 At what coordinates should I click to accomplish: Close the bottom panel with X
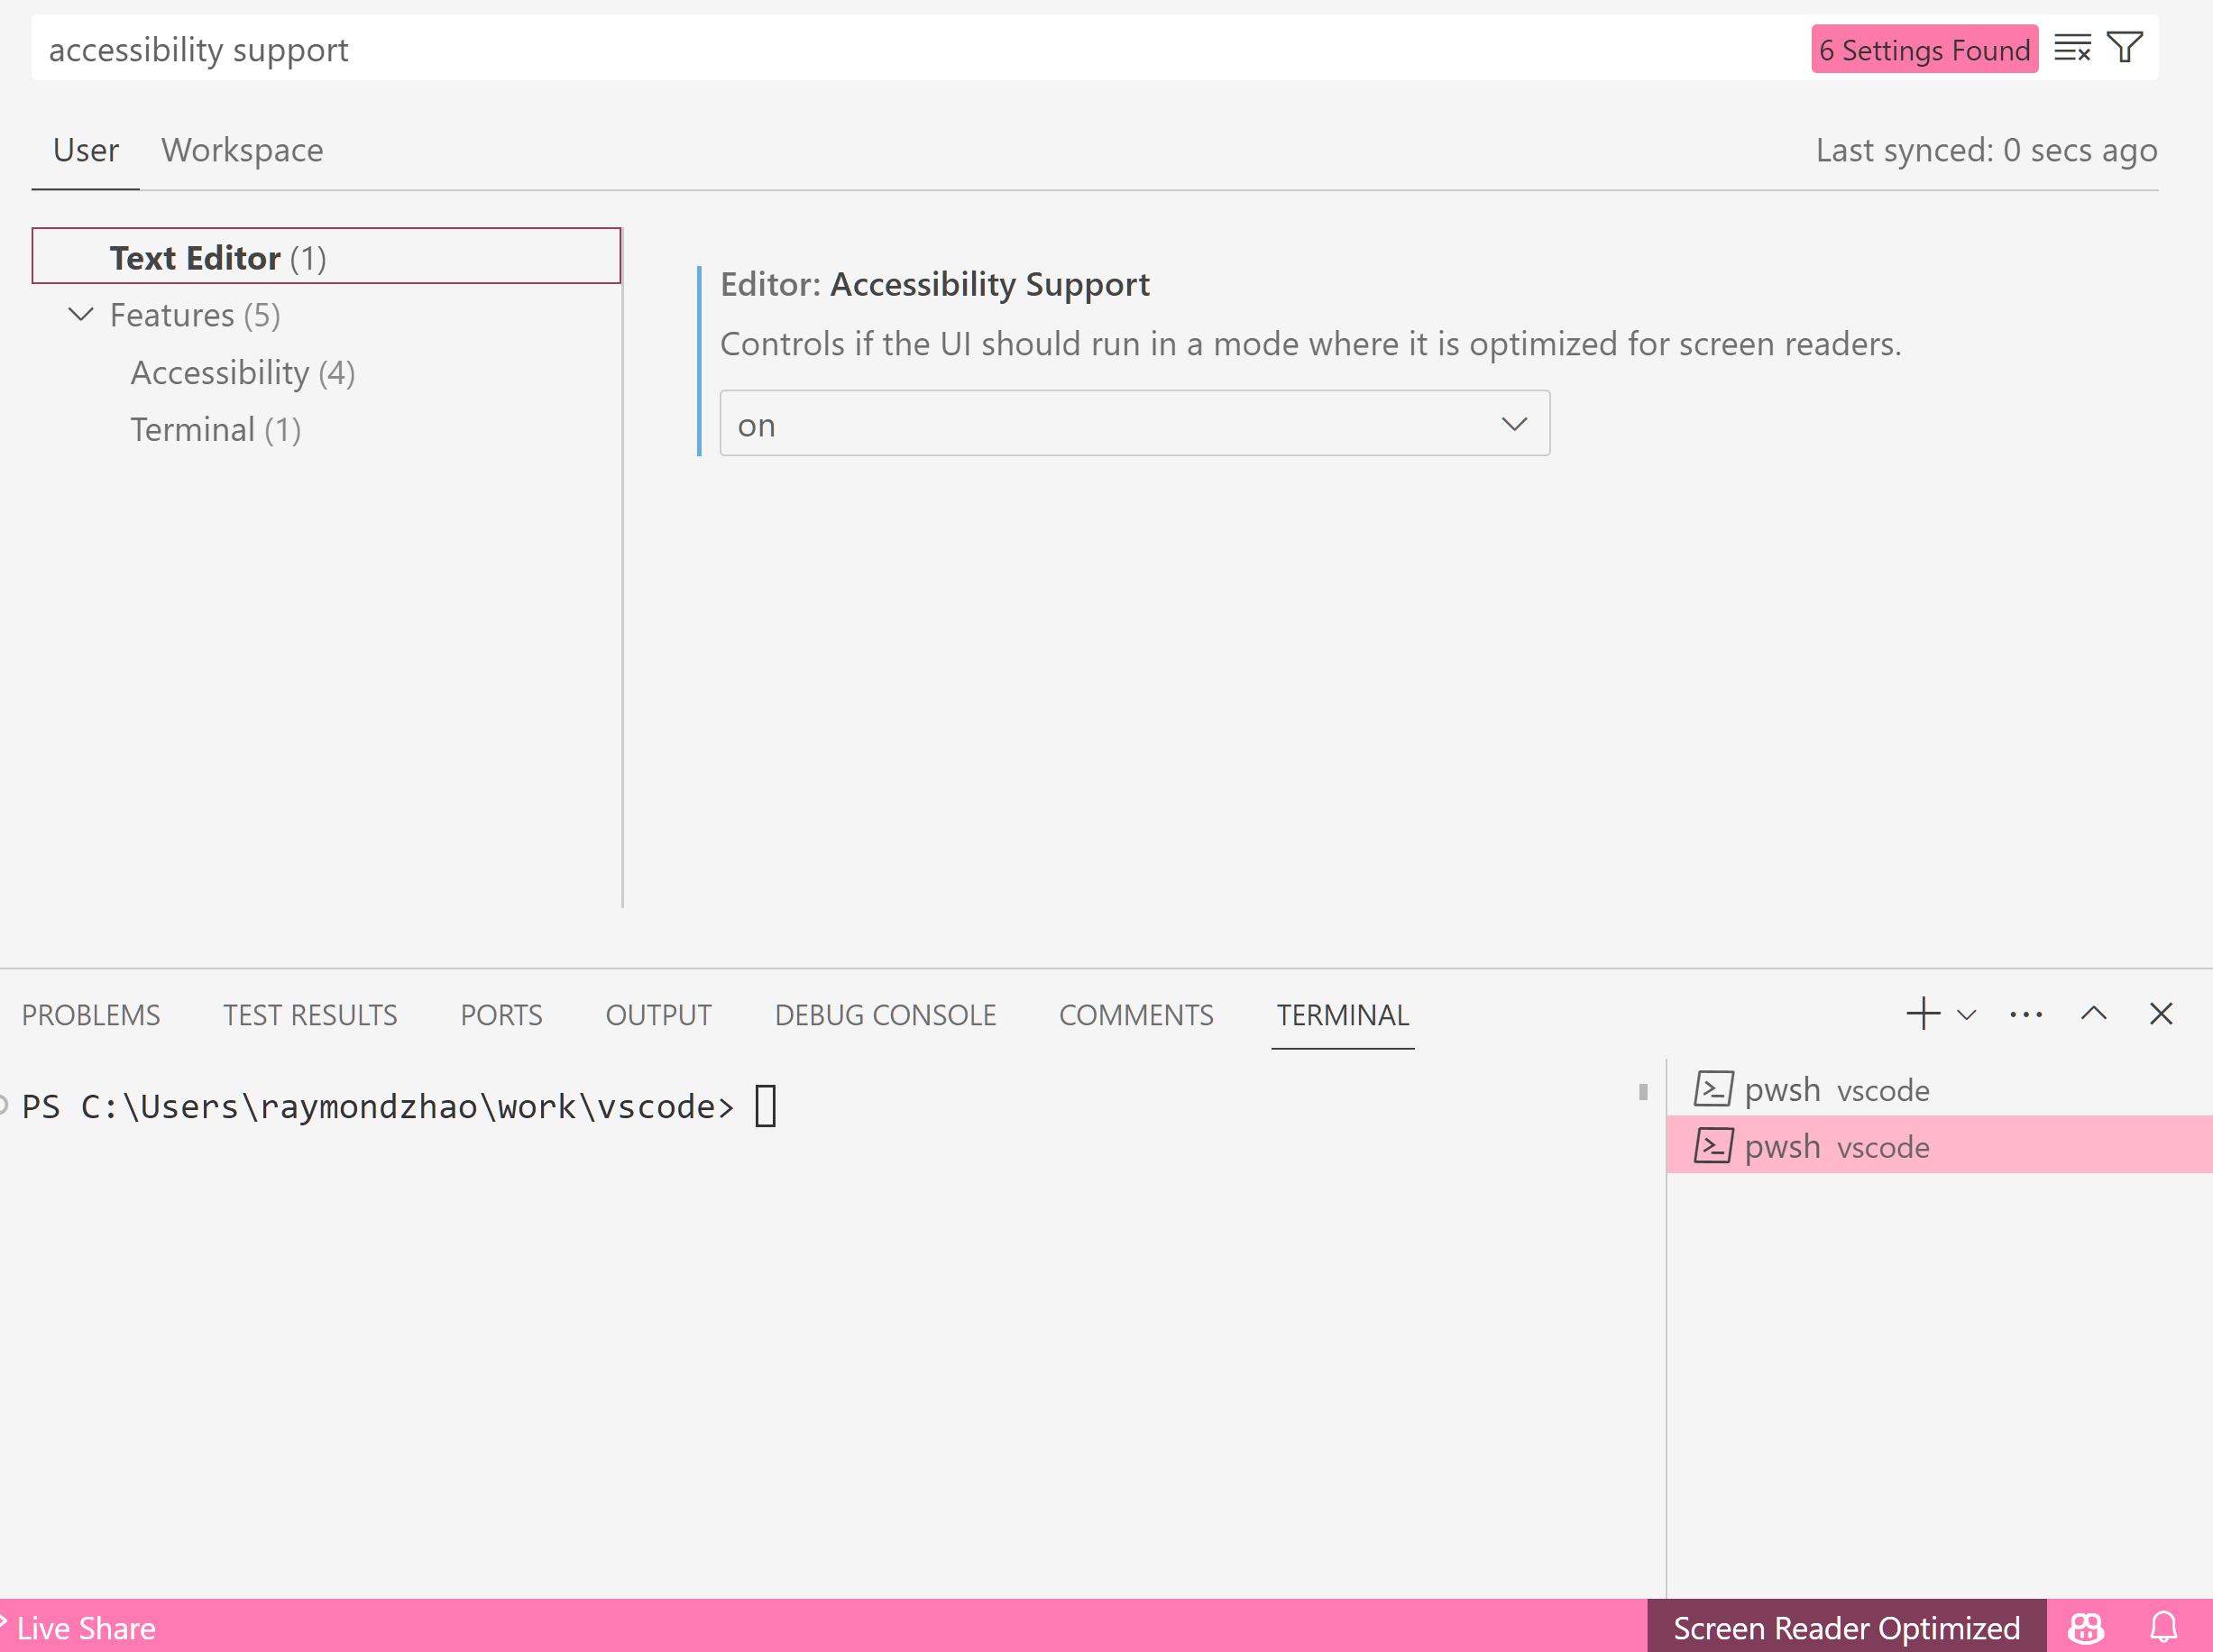(x=2160, y=1014)
